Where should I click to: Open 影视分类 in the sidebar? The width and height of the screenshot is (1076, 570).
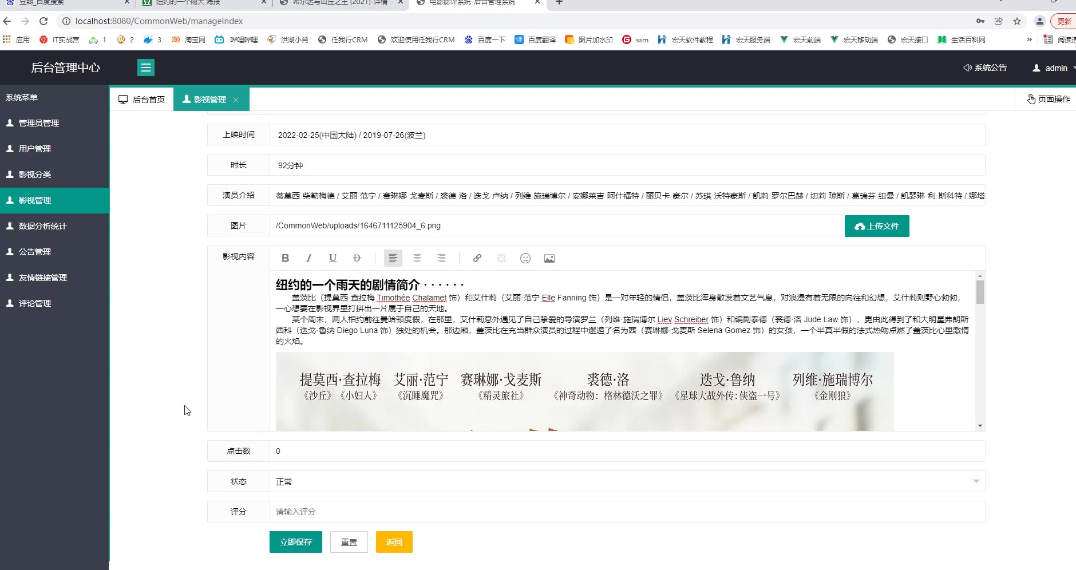(54, 175)
